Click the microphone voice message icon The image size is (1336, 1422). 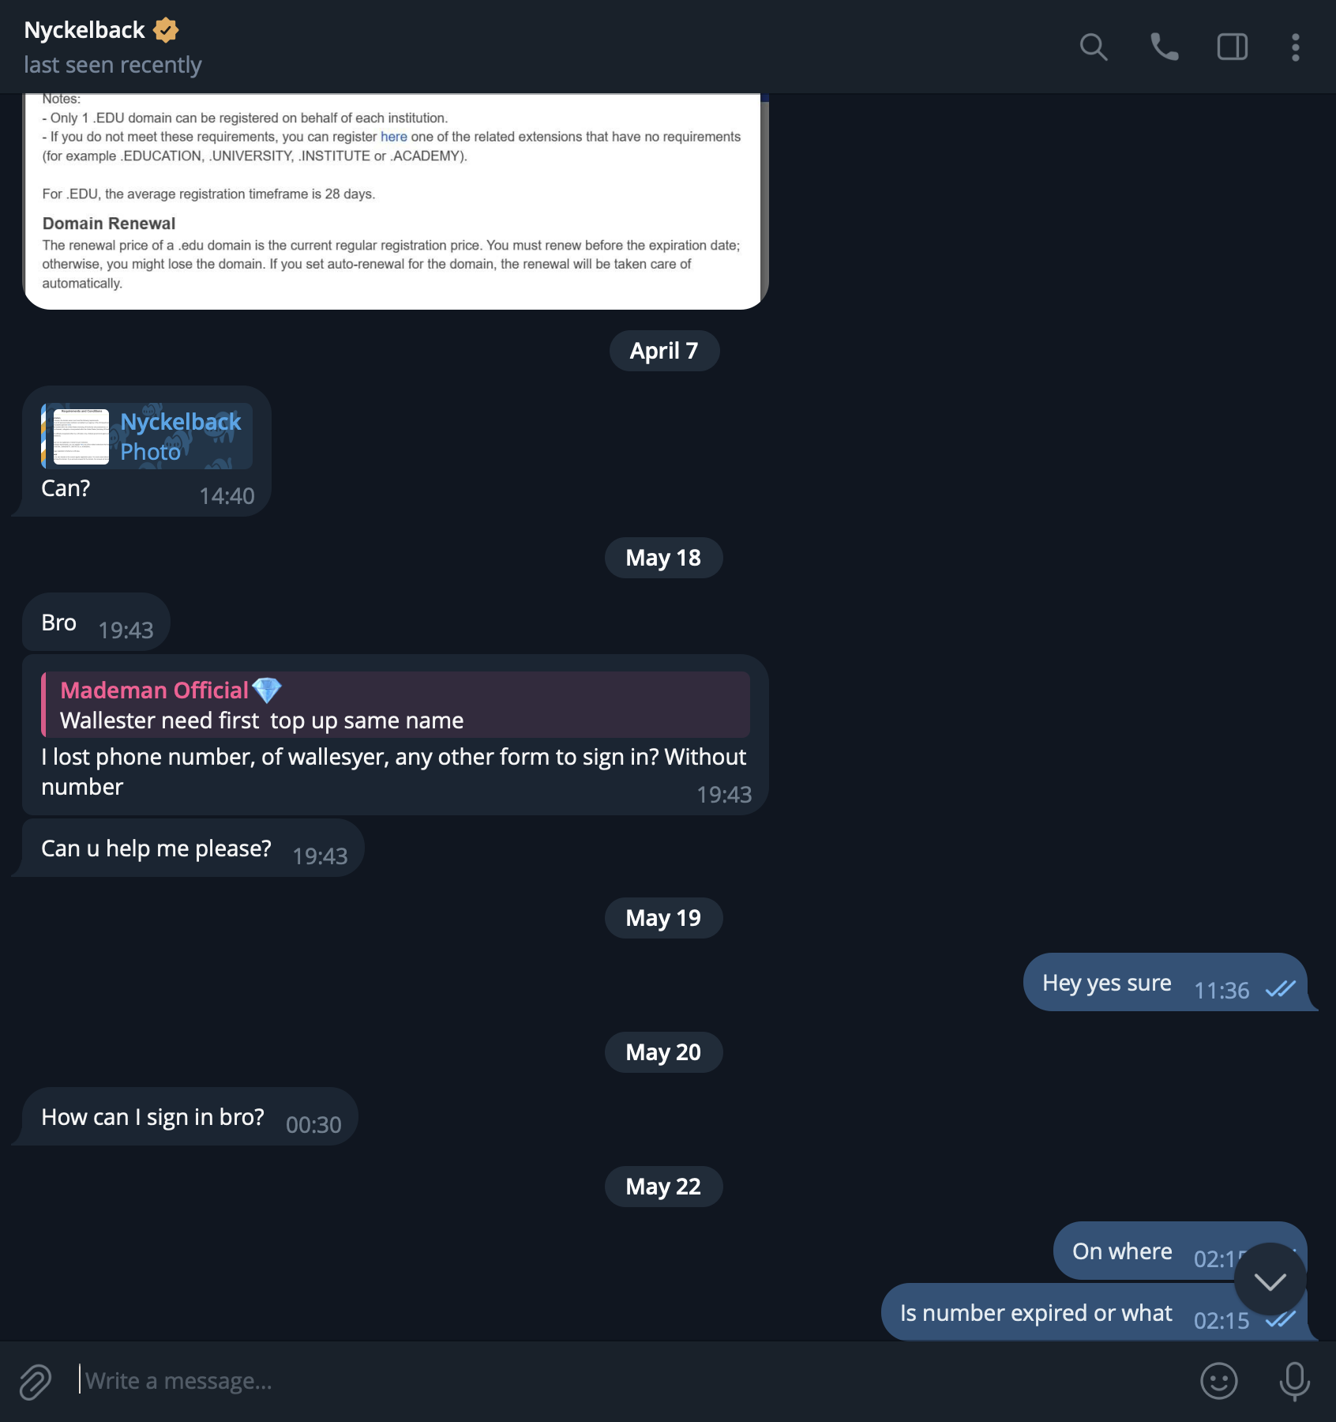[x=1294, y=1381]
